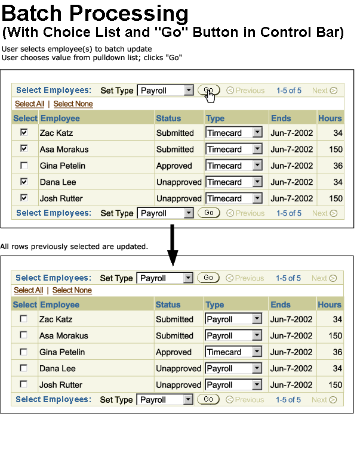The height and width of the screenshot is (457, 357).
Task: Click Next arrow icon in top control bar
Action: tap(333, 91)
